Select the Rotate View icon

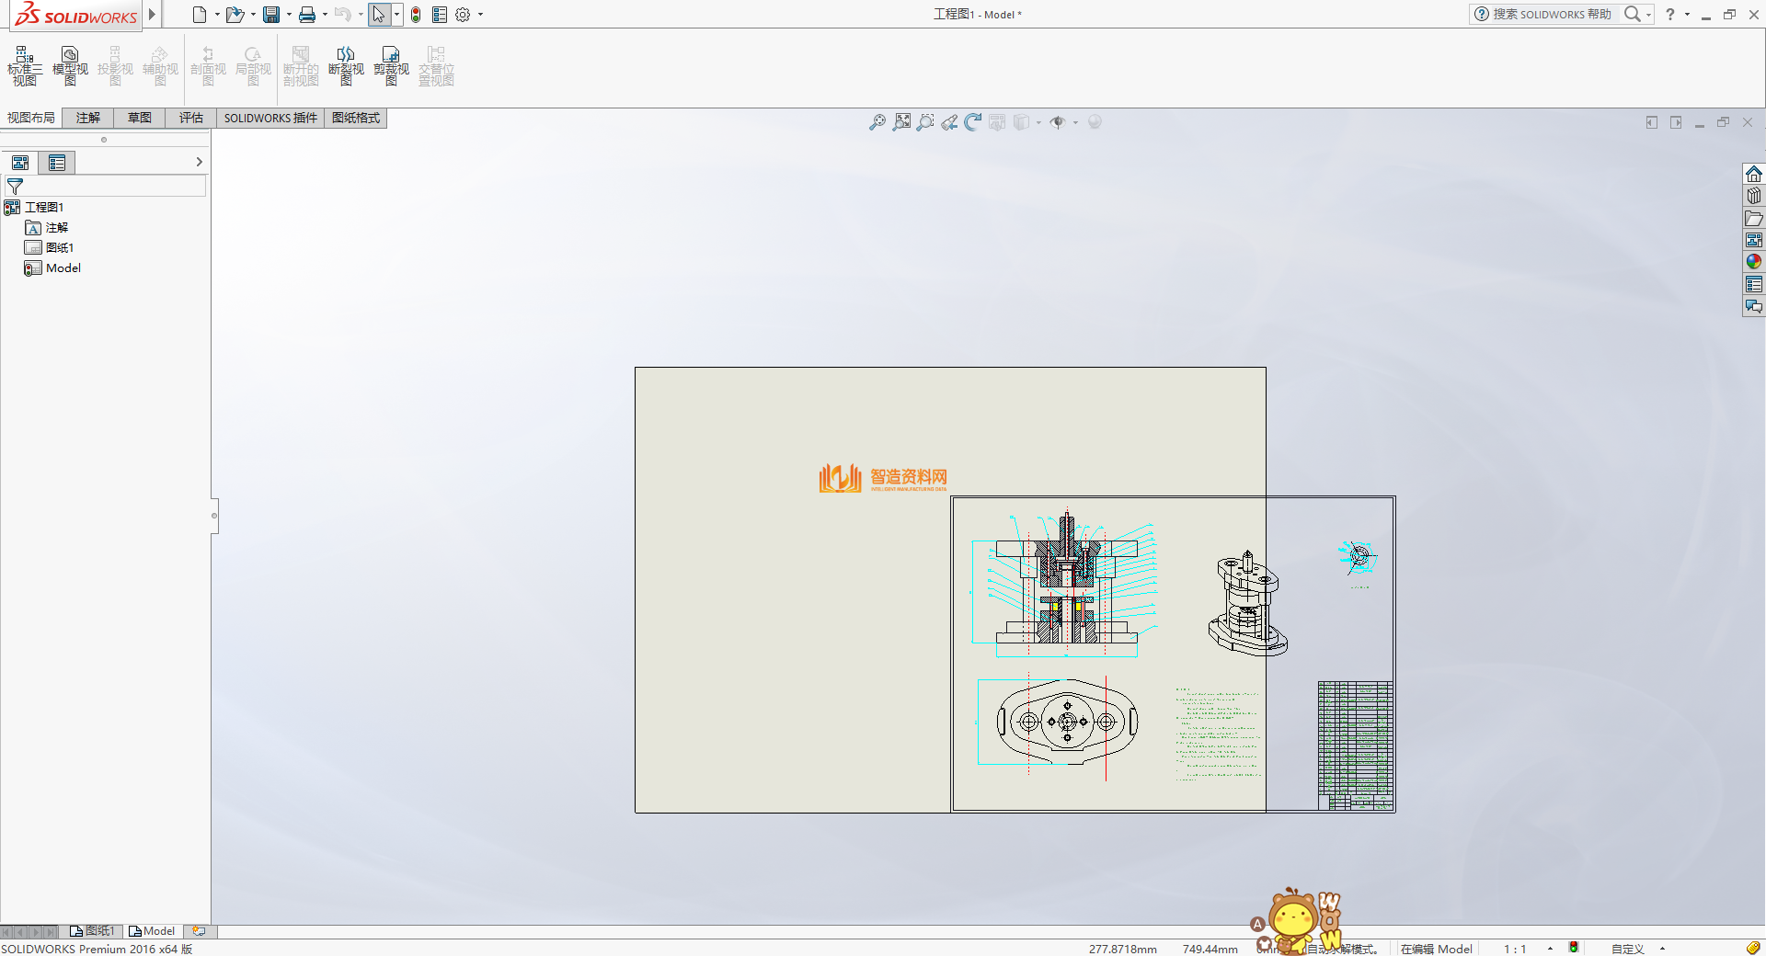point(973,121)
